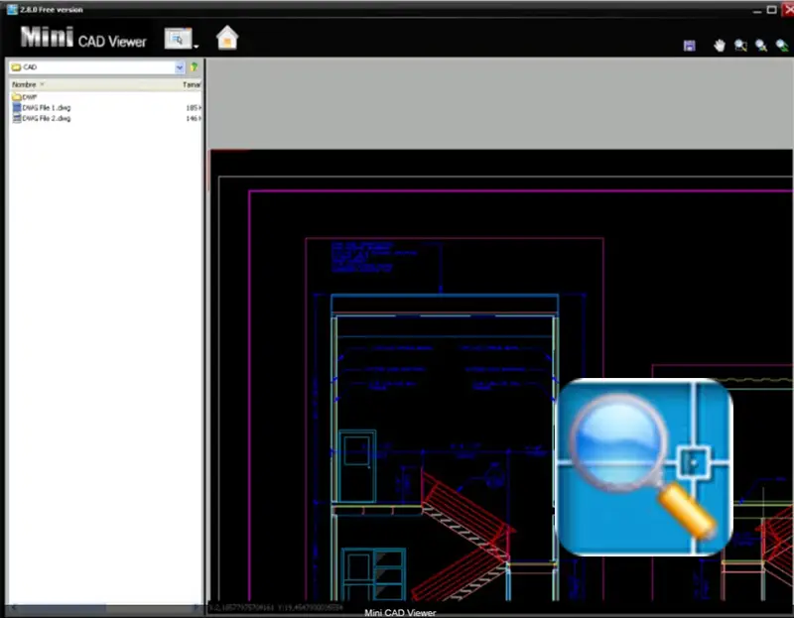Select the Zoom window magnifier tool
The height and width of the screenshot is (618, 794).
[740, 46]
